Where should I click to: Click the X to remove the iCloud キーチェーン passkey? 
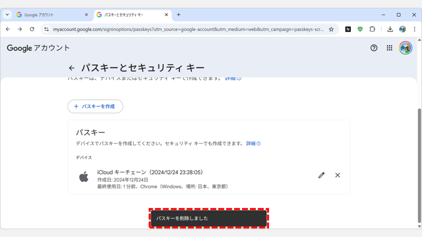click(338, 175)
